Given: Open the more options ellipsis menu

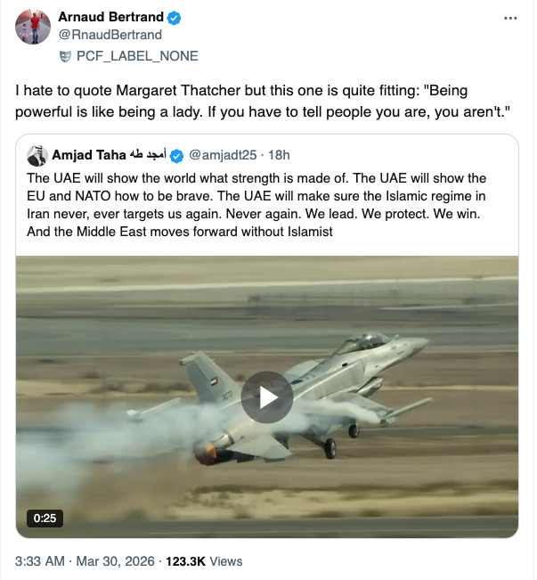Looking at the screenshot, I should [x=510, y=18].
